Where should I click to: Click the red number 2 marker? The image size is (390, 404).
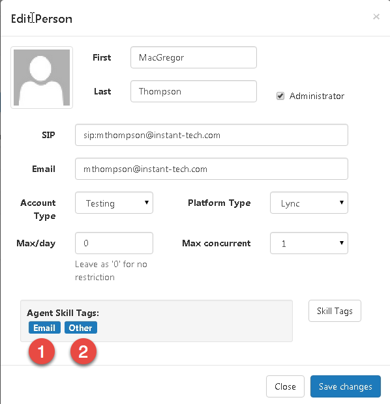coord(83,351)
